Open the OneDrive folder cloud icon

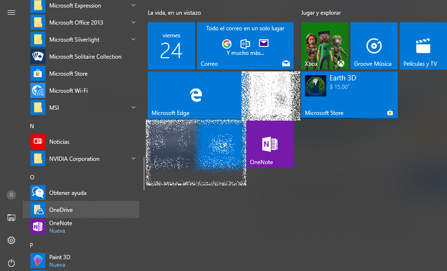[38, 210]
